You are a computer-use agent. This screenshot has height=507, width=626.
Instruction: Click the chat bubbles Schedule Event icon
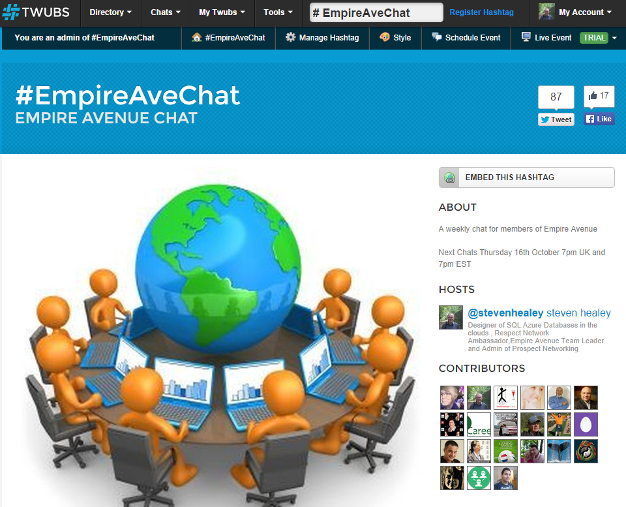437,38
